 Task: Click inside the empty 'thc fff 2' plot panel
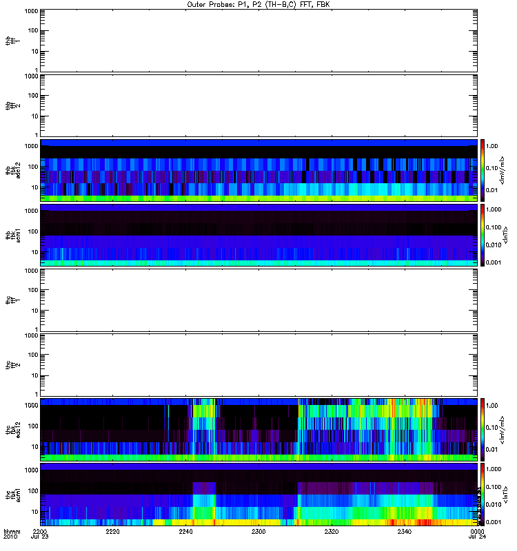tap(258, 365)
